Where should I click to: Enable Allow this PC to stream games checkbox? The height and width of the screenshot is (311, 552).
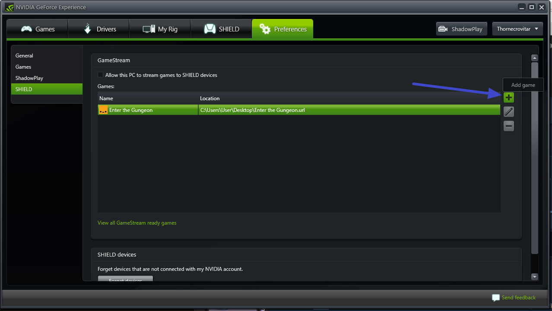[x=101, y=75]
